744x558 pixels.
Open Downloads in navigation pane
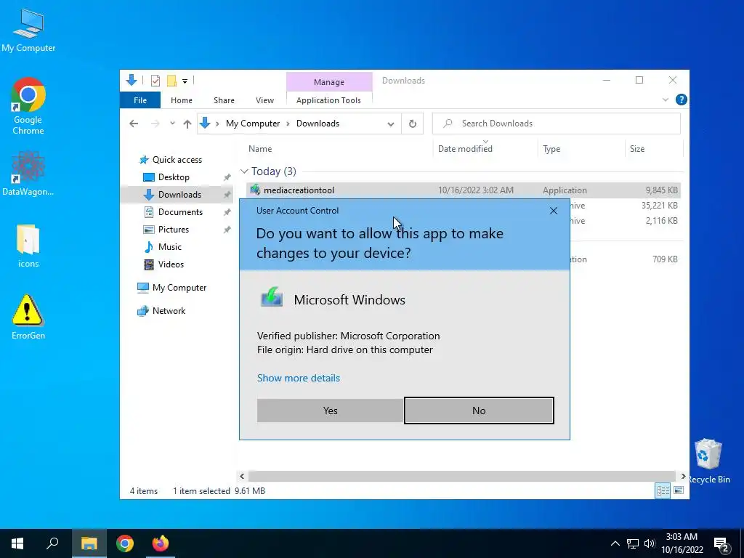pos(179,195)
